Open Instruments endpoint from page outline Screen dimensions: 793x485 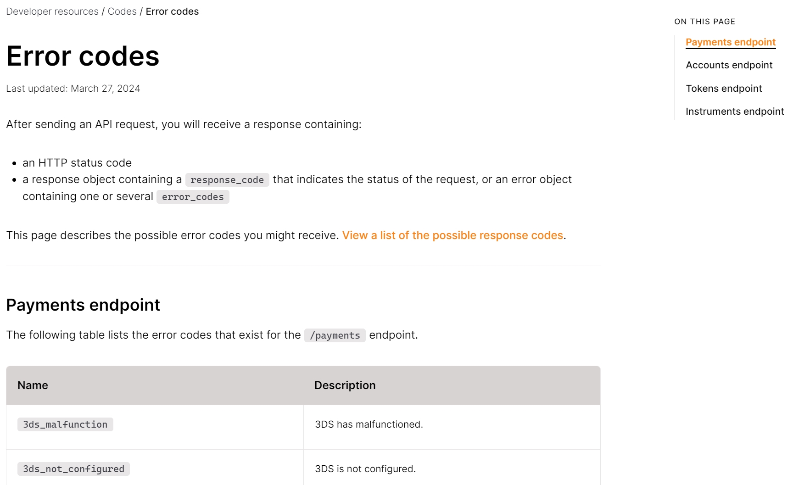[x=734, y=111]
